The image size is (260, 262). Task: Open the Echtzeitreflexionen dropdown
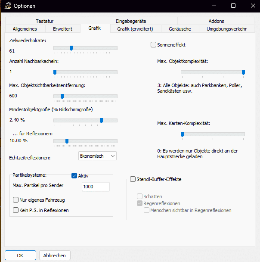pos(97,156)
